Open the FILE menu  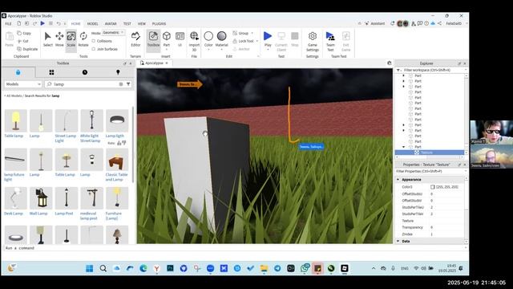(x=8, y=23)
